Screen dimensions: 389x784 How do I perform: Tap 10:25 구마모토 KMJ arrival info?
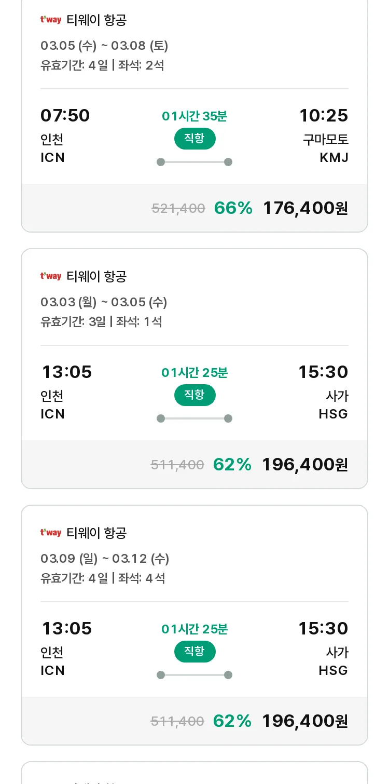point(324,135)
